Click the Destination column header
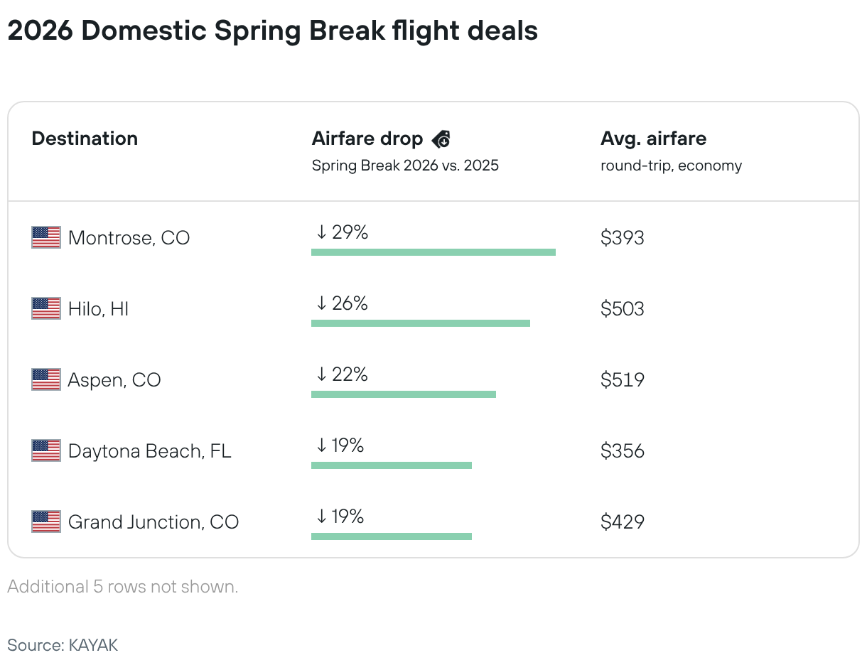The image size is (867, 665). click(x=85, y=139)
